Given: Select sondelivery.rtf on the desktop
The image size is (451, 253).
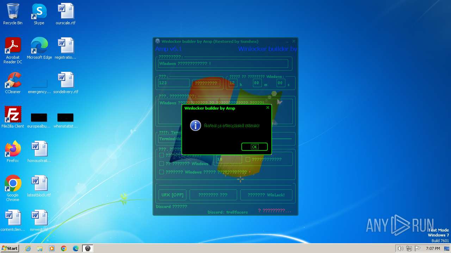Looking at the screenshot, I should click(66, 83).
